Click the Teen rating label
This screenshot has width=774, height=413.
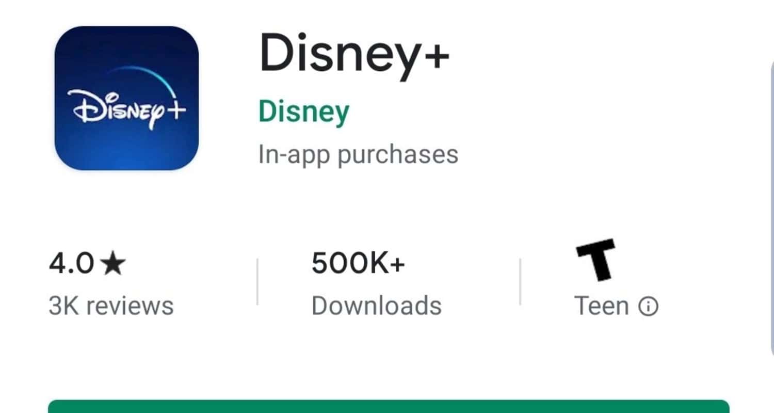[602, 306]
